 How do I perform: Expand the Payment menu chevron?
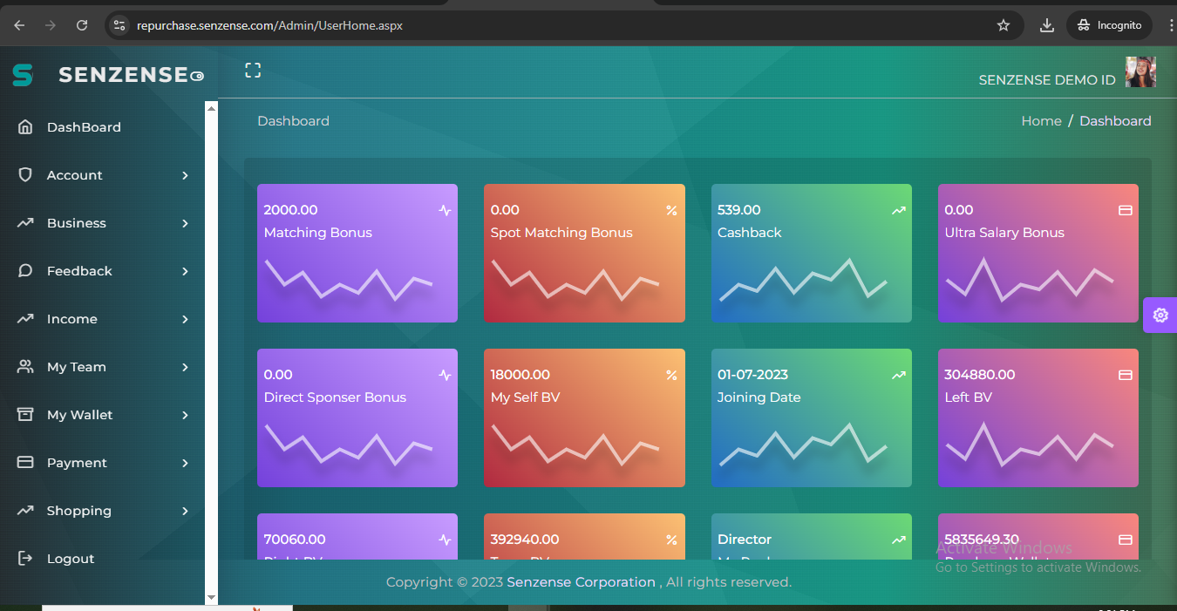tap(185, 463)
